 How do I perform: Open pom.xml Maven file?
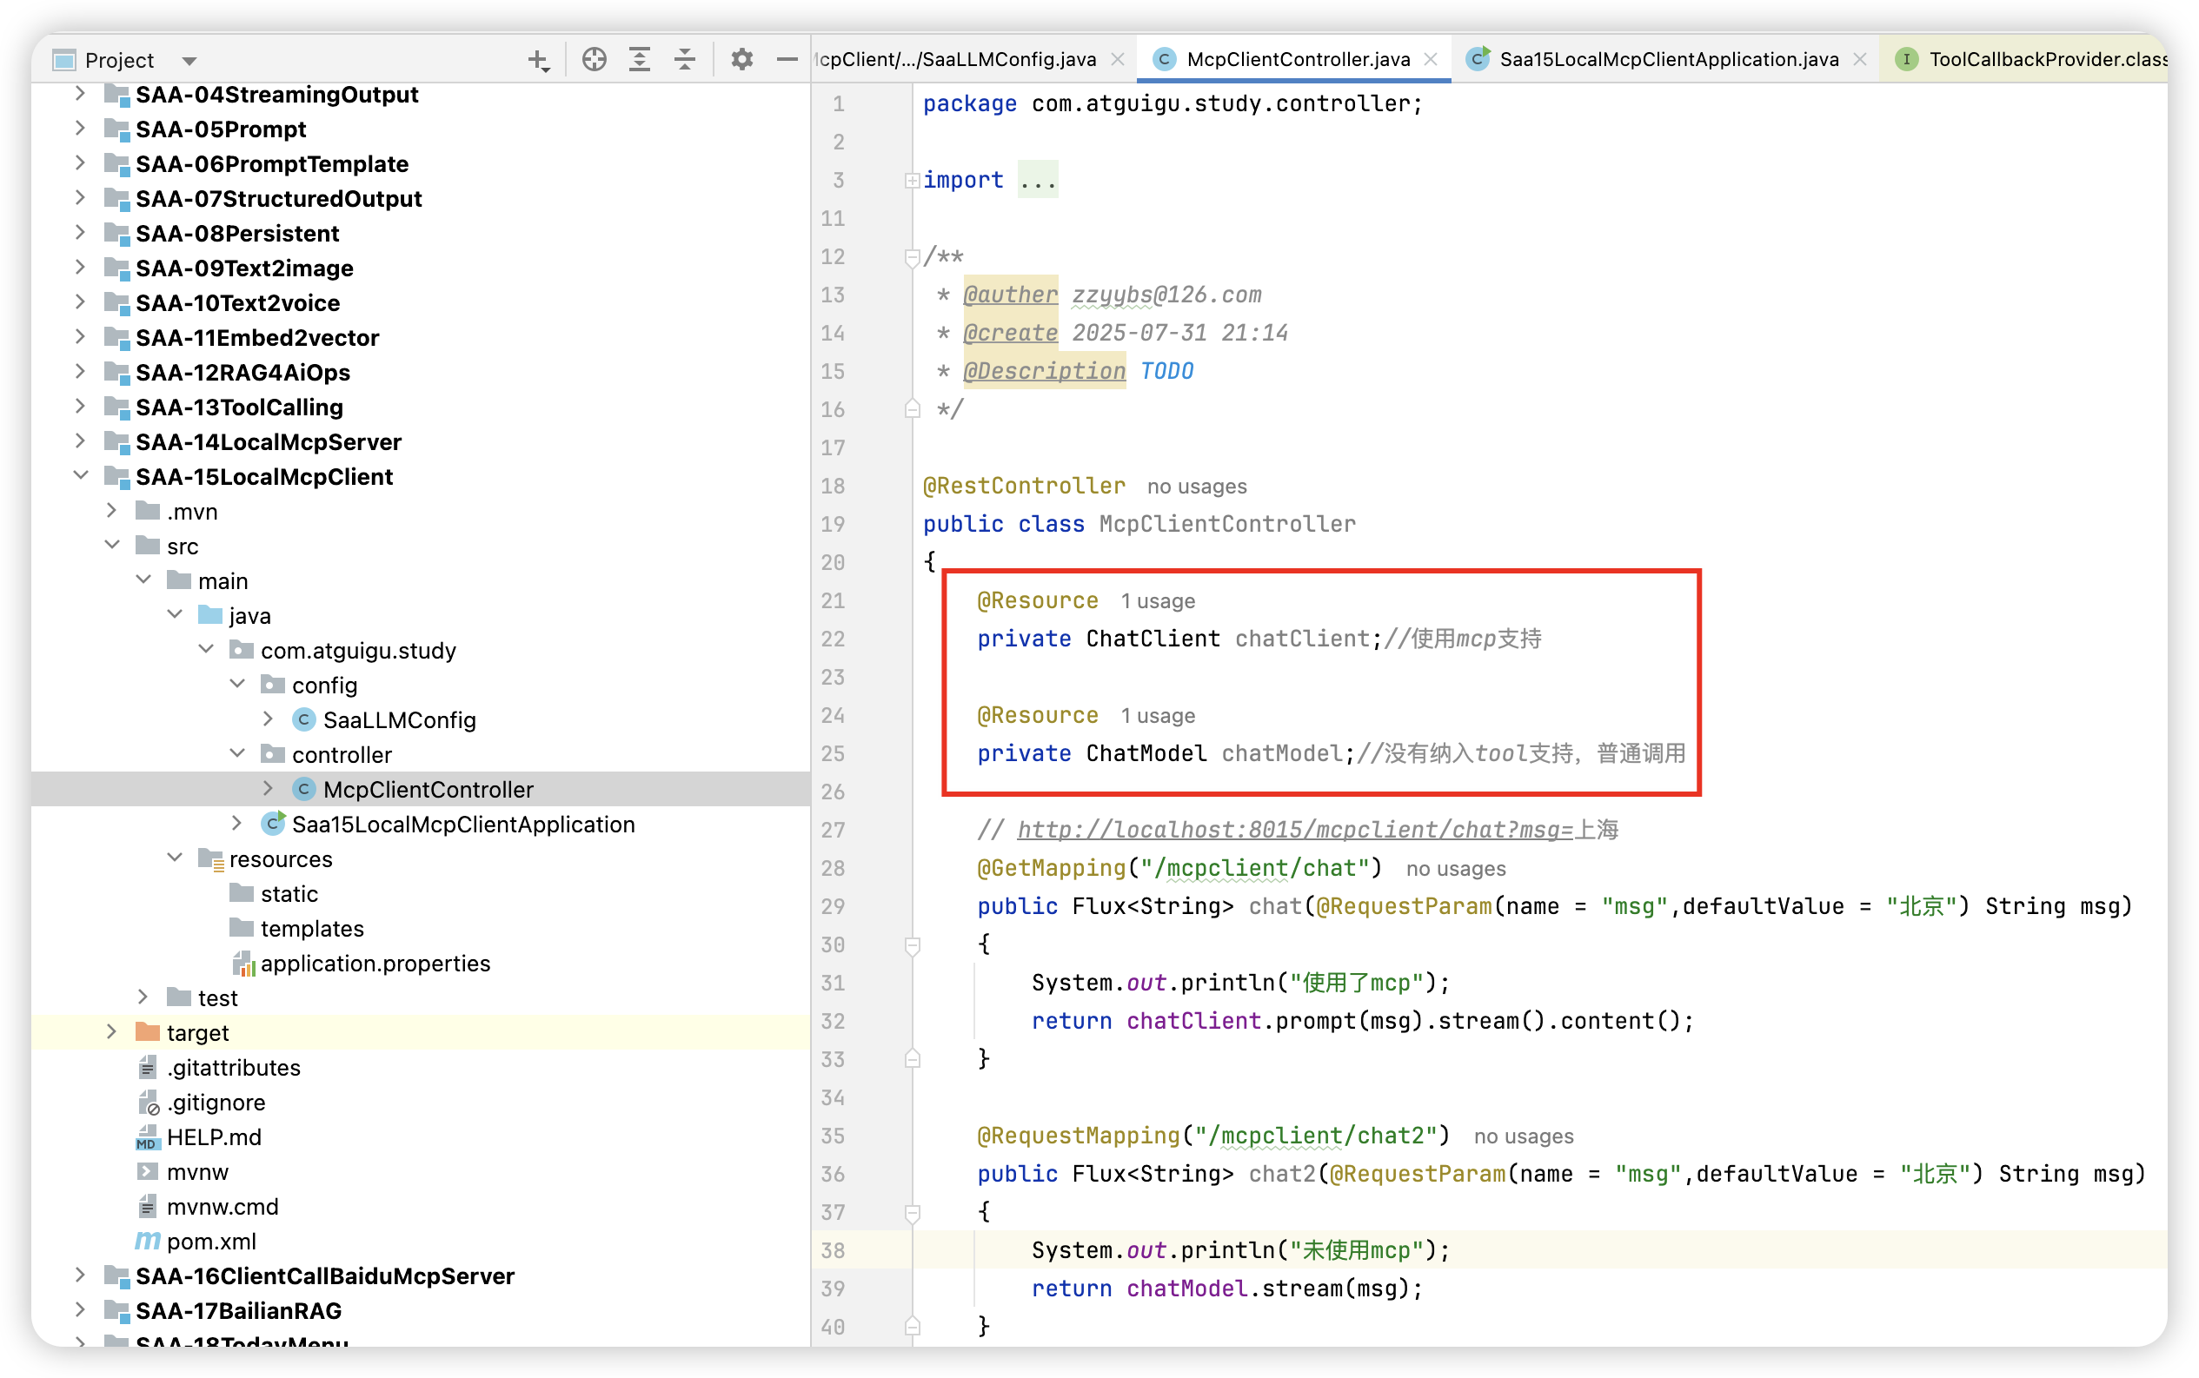click(210, 1242)
